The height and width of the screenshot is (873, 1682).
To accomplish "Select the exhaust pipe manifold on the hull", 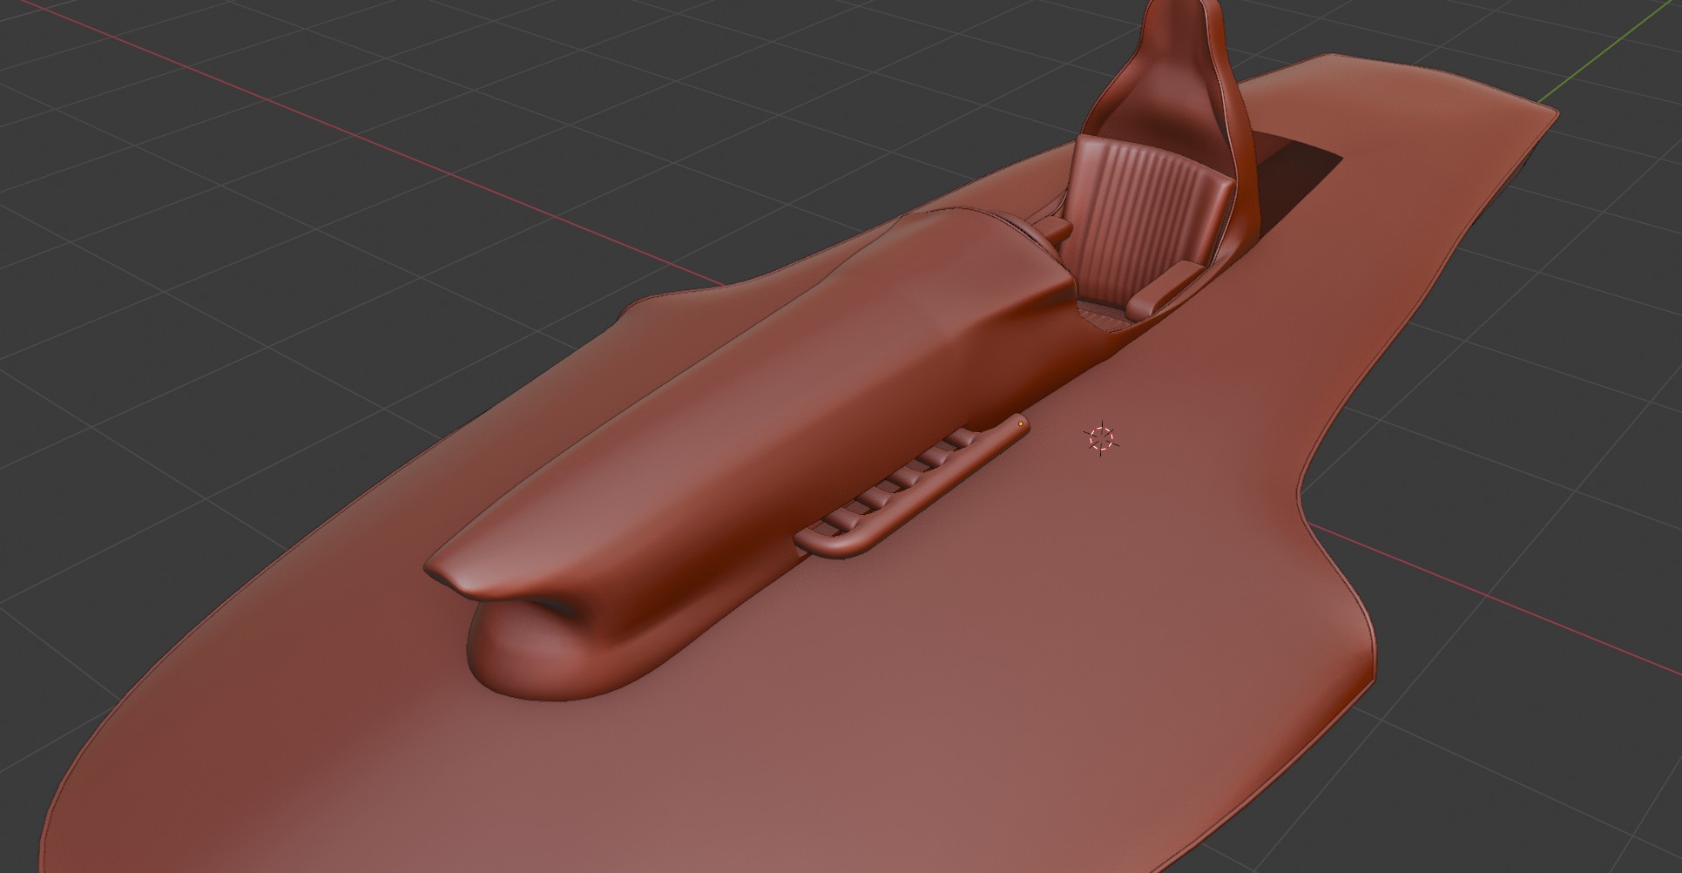I will (x=911, y=486).
